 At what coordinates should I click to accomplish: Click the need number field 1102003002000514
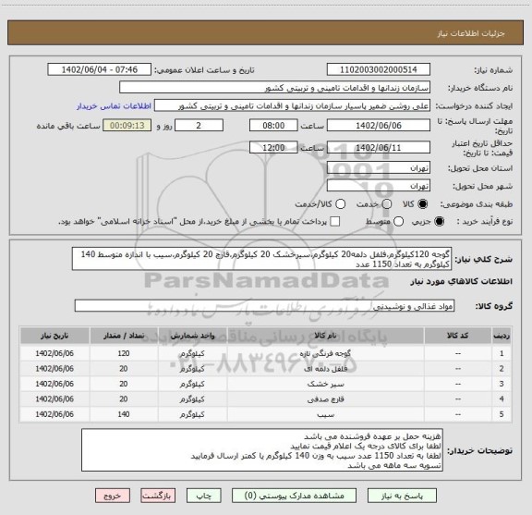click(x=379, y=69)
